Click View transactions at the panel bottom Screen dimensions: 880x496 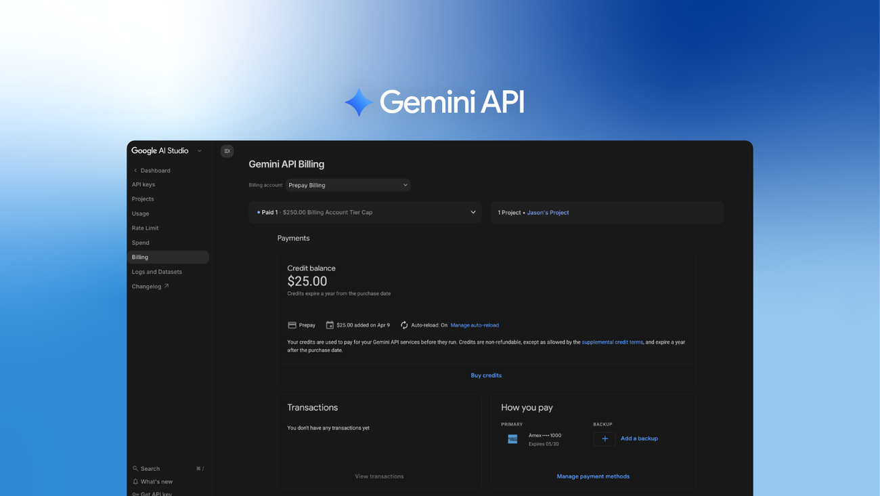tap(379, 476)
